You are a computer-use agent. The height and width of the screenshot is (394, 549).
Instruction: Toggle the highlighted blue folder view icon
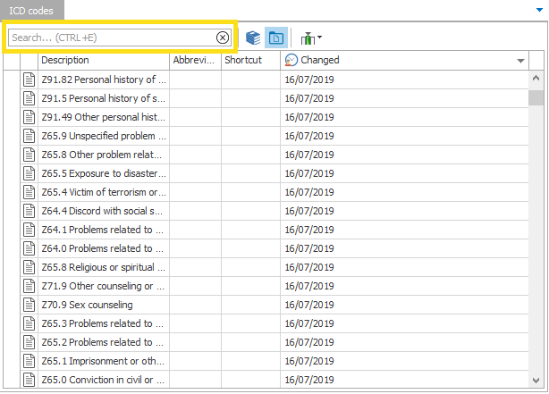[276, 38]
